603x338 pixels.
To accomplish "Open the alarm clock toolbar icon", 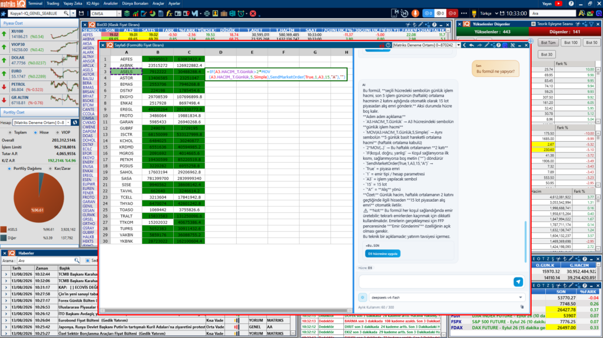I will [x=241, y=14].
